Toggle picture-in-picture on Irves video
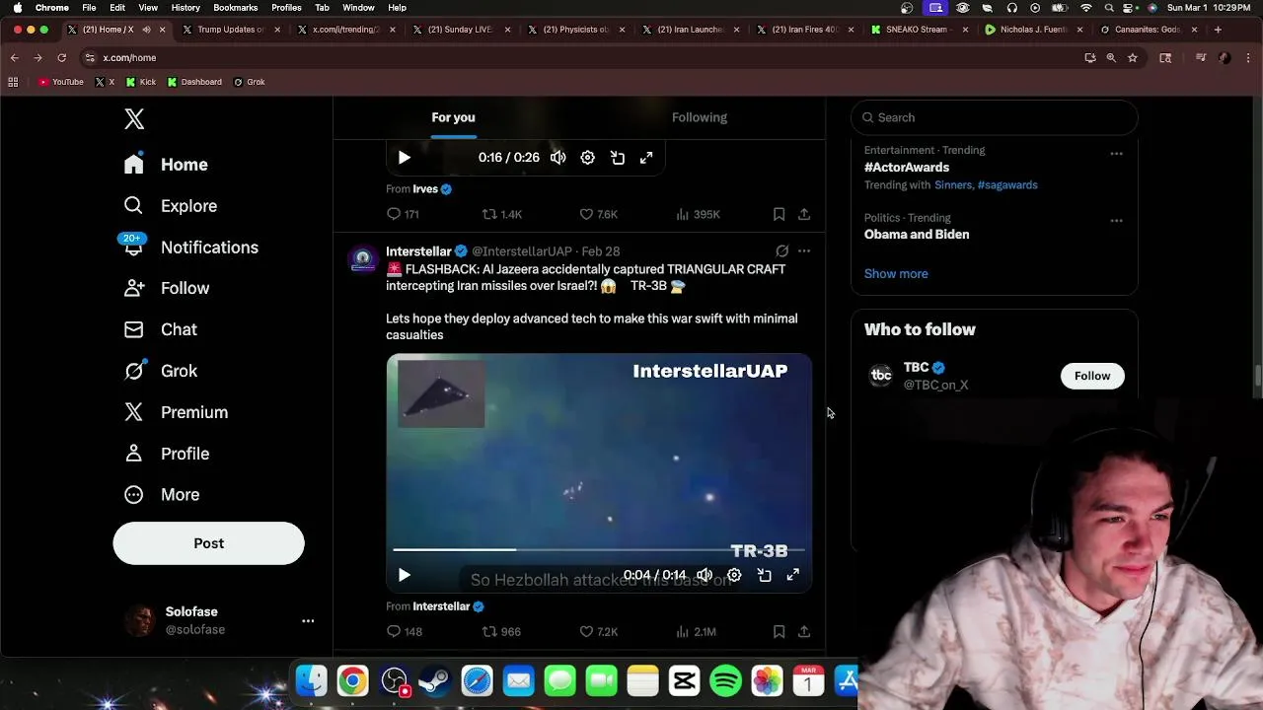This screenshot has height=710, width=1263. [x=618, y=158]
